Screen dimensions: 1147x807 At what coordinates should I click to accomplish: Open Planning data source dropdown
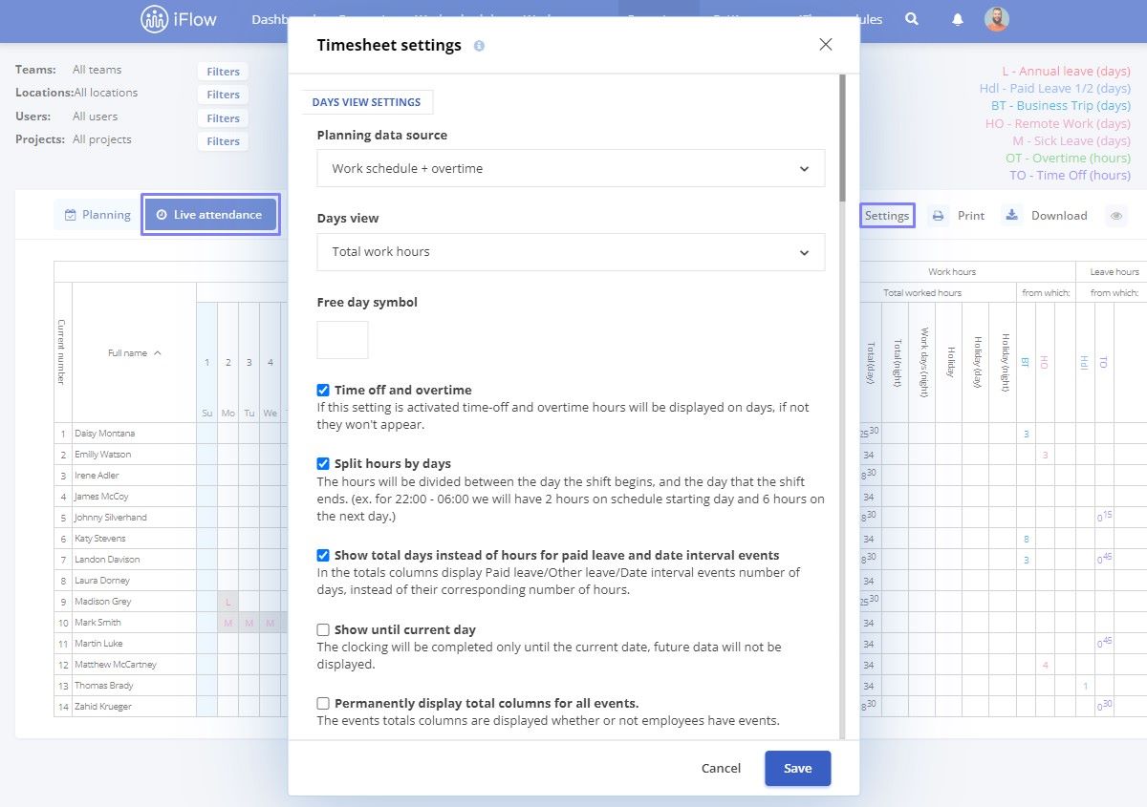pos(571,168)
